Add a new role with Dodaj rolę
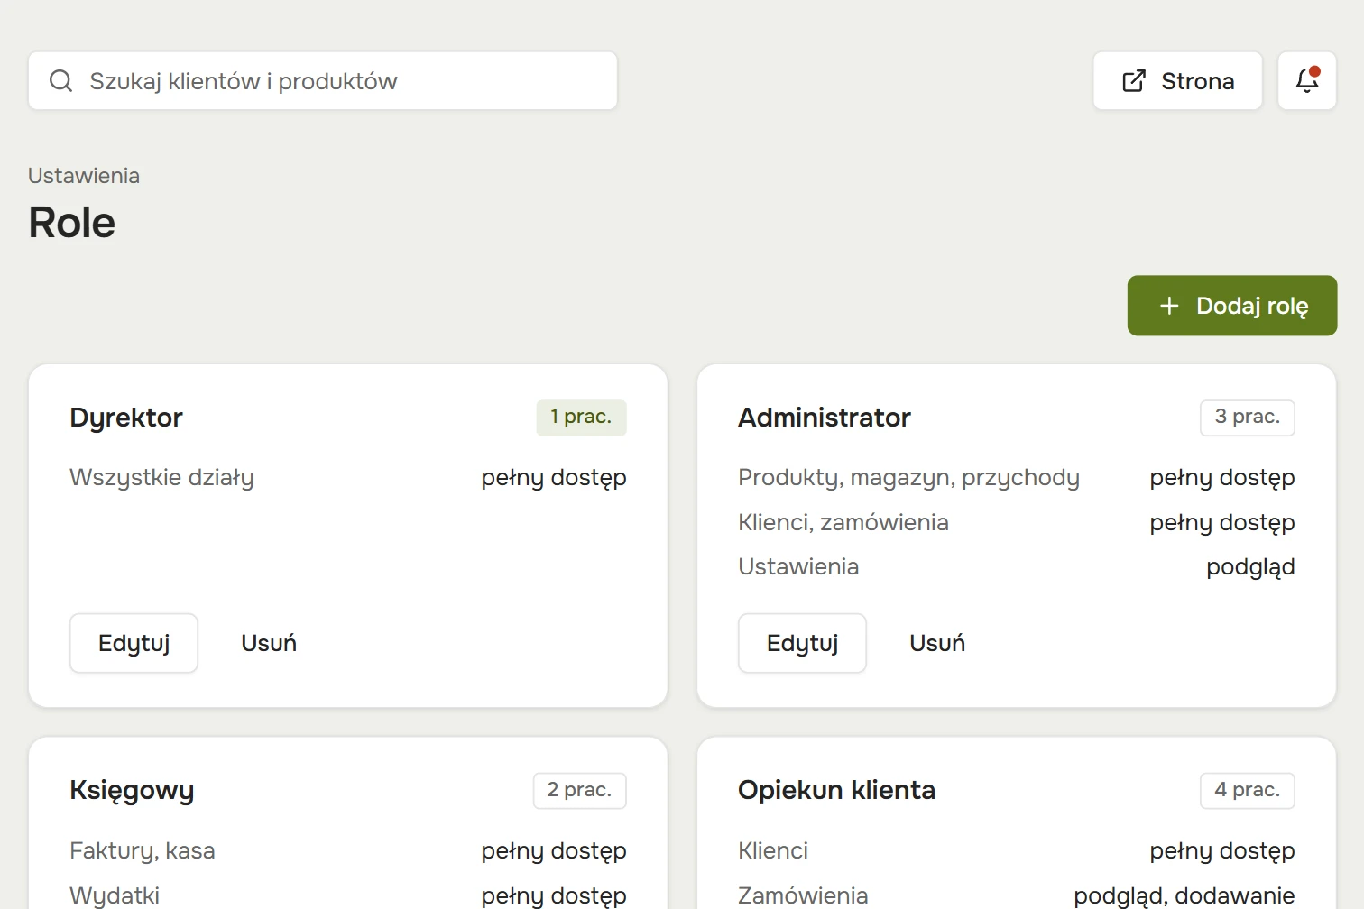 click(x=1232, y=306)
